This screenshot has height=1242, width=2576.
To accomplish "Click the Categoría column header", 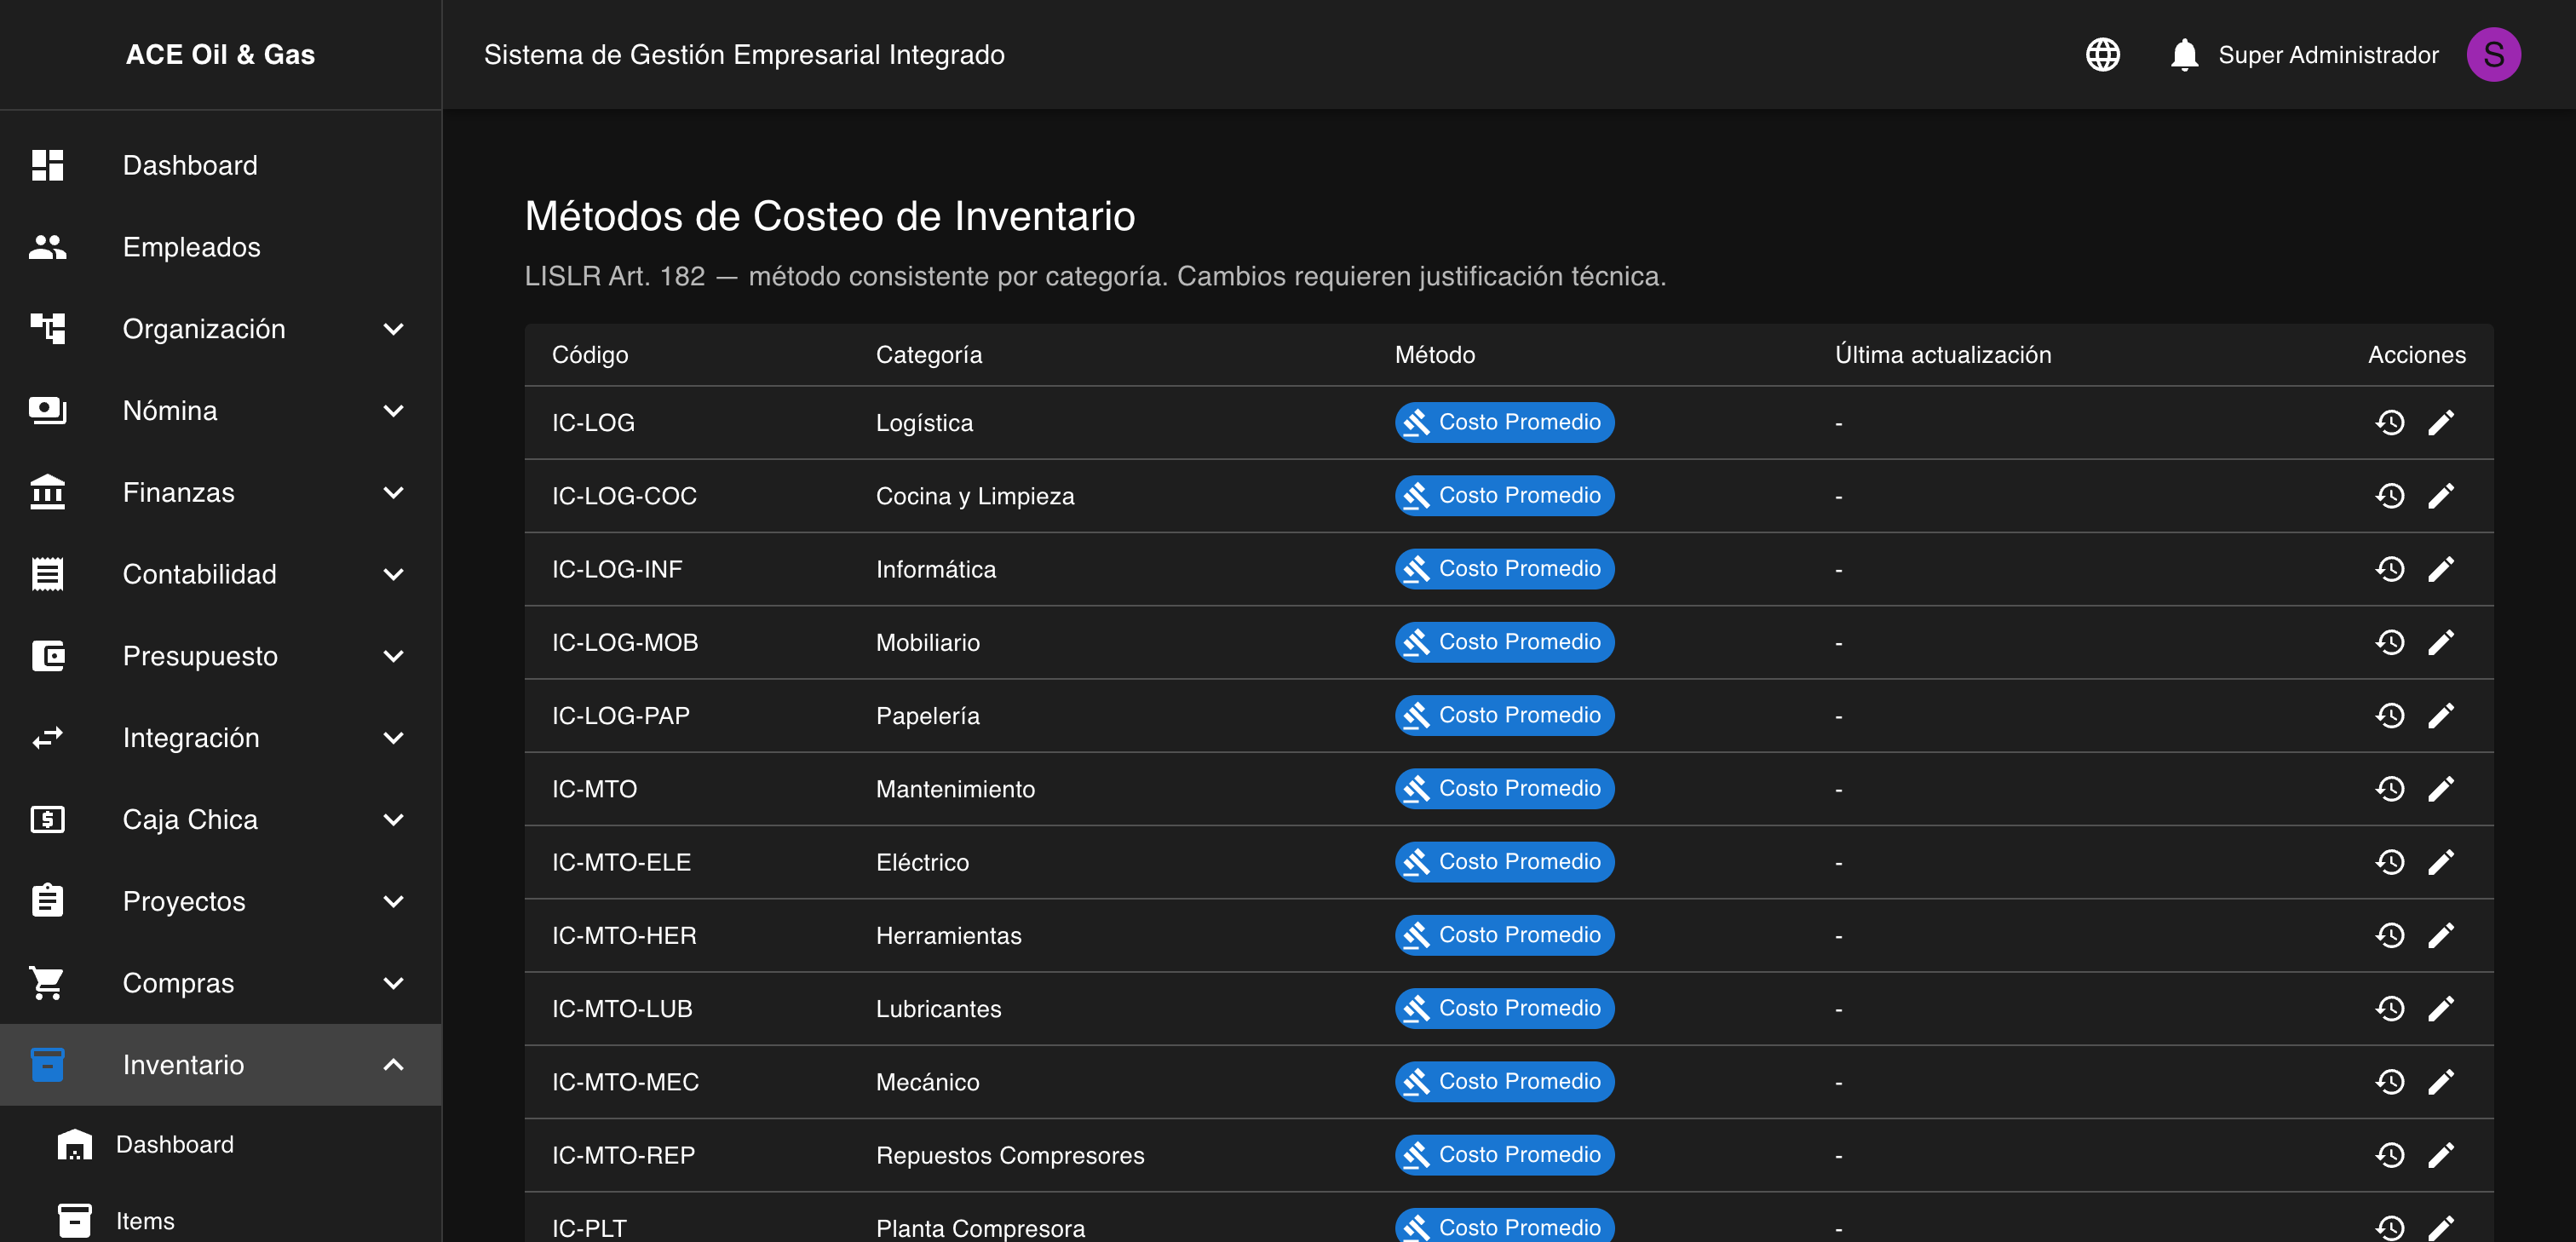I will (x=929, y=355).
